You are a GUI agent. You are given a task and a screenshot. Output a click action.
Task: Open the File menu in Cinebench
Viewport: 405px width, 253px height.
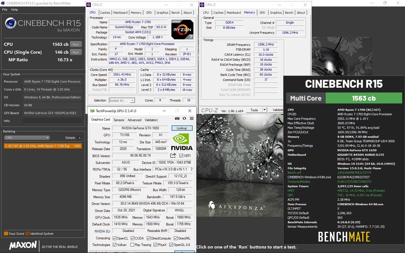[x=5, y=10]
